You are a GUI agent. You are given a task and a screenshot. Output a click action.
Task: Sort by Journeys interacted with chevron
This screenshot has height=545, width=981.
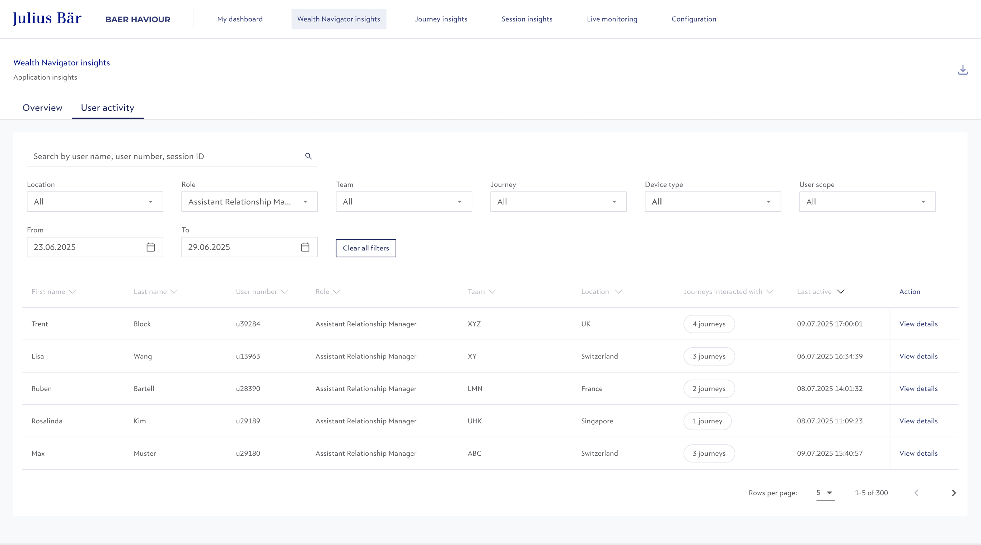click(770, 292)
